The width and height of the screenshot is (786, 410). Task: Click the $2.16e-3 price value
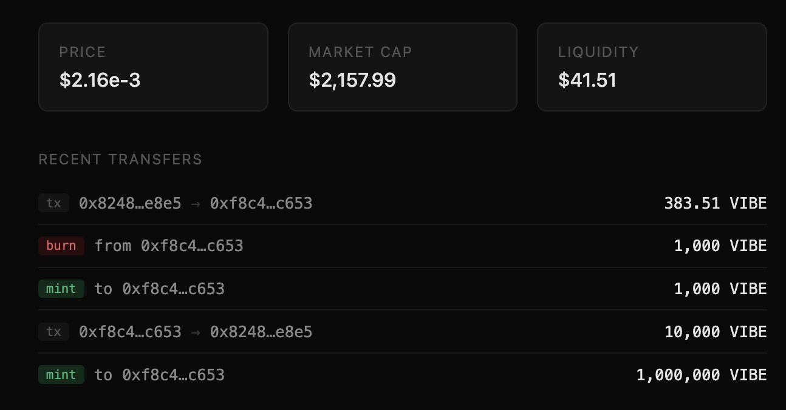click(x=100, y=79)
